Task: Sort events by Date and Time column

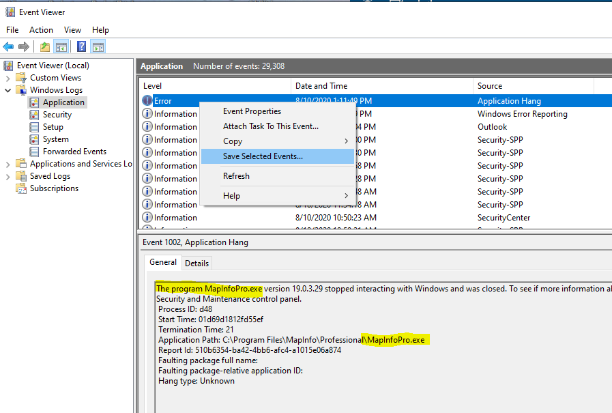Action: [x=381, y=86]
